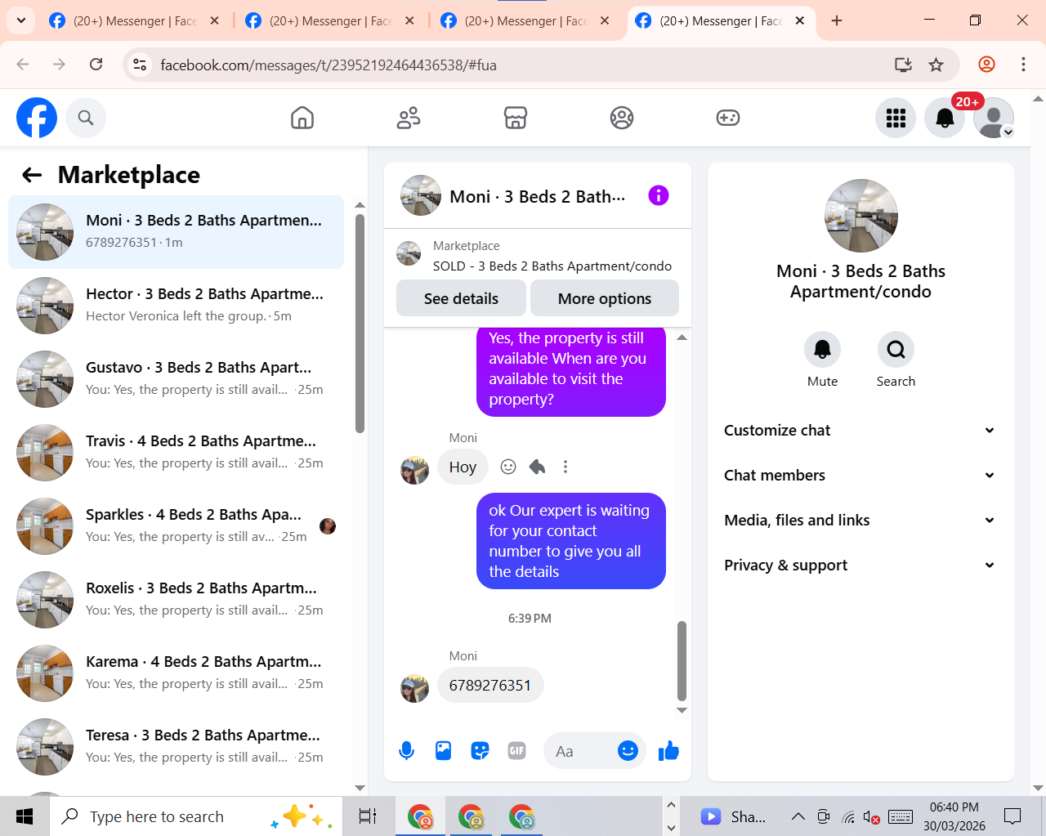Viewport: 1046px width, 836px height.
Task: Open the Groups icon in top navigation
Action: point(622,118)
